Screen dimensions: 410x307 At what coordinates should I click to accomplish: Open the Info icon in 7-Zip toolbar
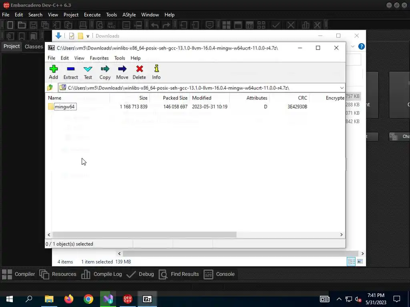click(x=157, y=72)
